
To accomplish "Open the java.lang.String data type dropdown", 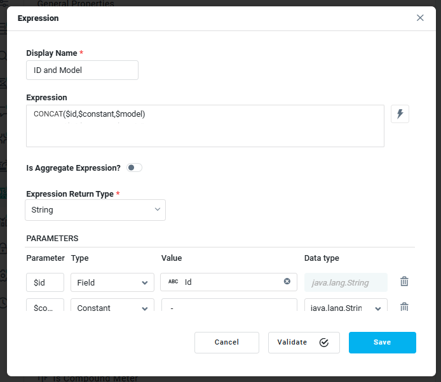I will pos(346,308).
